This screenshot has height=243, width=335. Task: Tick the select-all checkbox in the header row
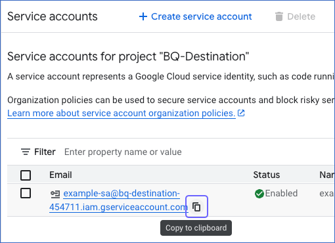(x=26, y=175)
